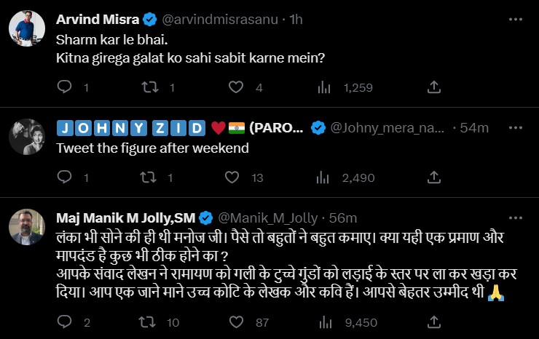Retweet Arvind Misra's tweet

[x=150, y=87]
